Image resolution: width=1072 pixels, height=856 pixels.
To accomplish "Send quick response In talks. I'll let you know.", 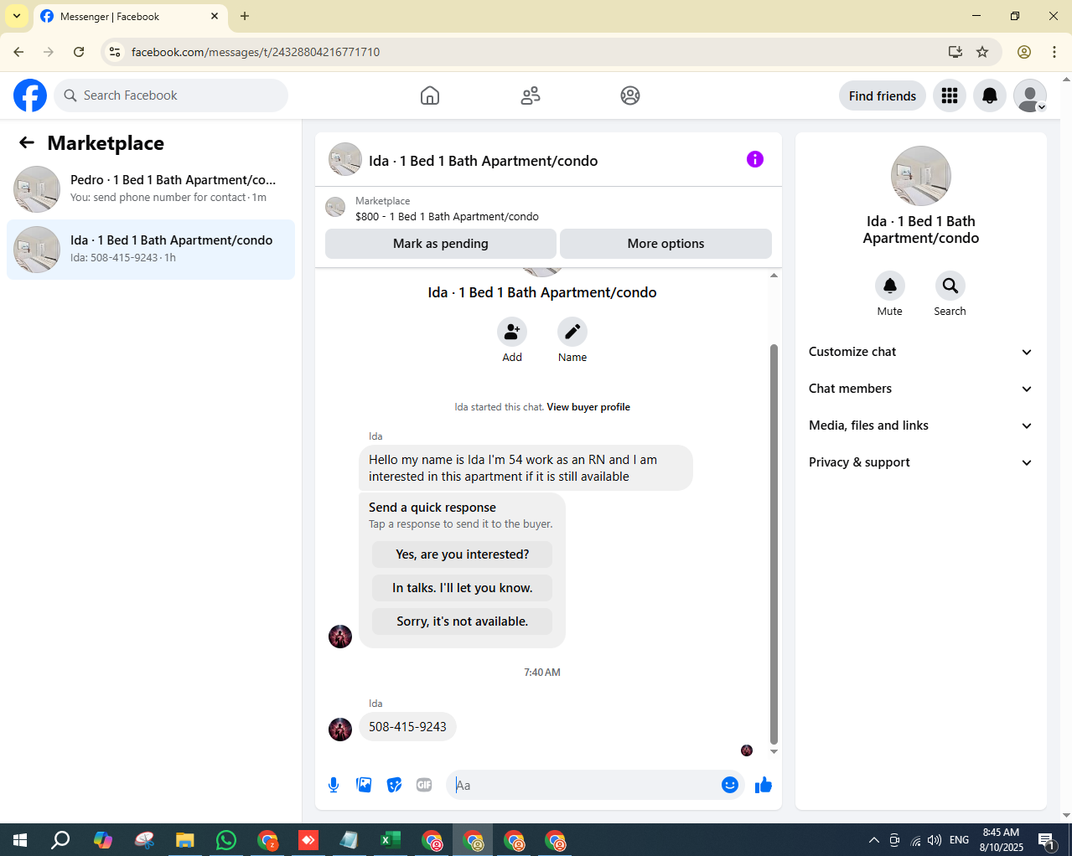I will (463, 588).
